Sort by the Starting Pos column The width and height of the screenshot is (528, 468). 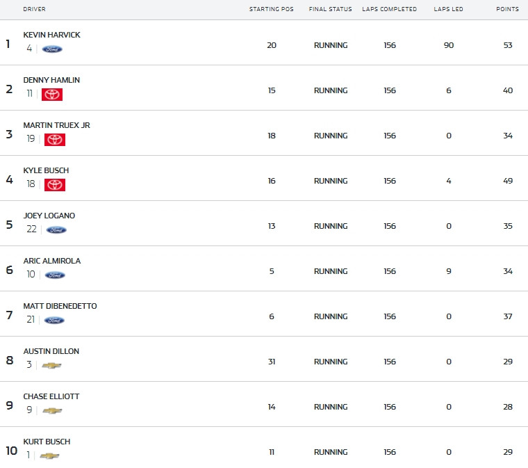point(272,9)
